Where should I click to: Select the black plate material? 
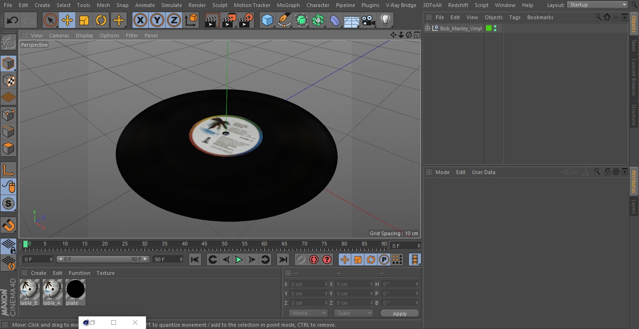[x=75, y=293]
